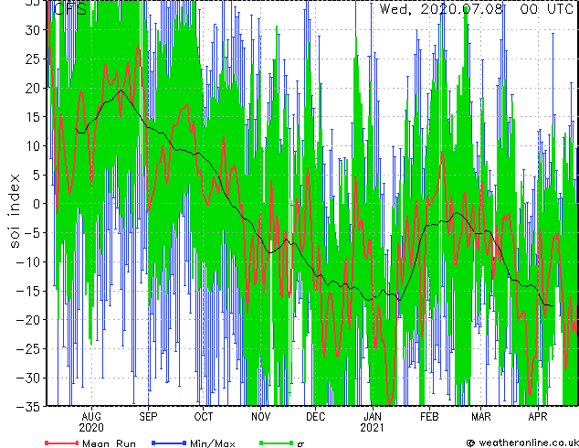Click the y-axis value -25
This screenshot has height=448, width=579.
(x=28, y=349)
